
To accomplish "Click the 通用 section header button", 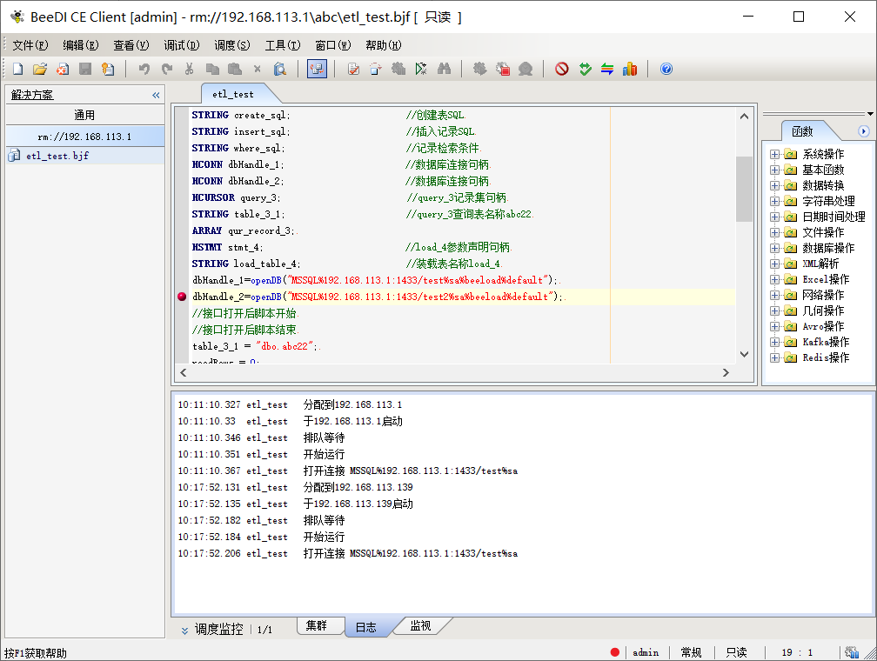I will 85,115.
